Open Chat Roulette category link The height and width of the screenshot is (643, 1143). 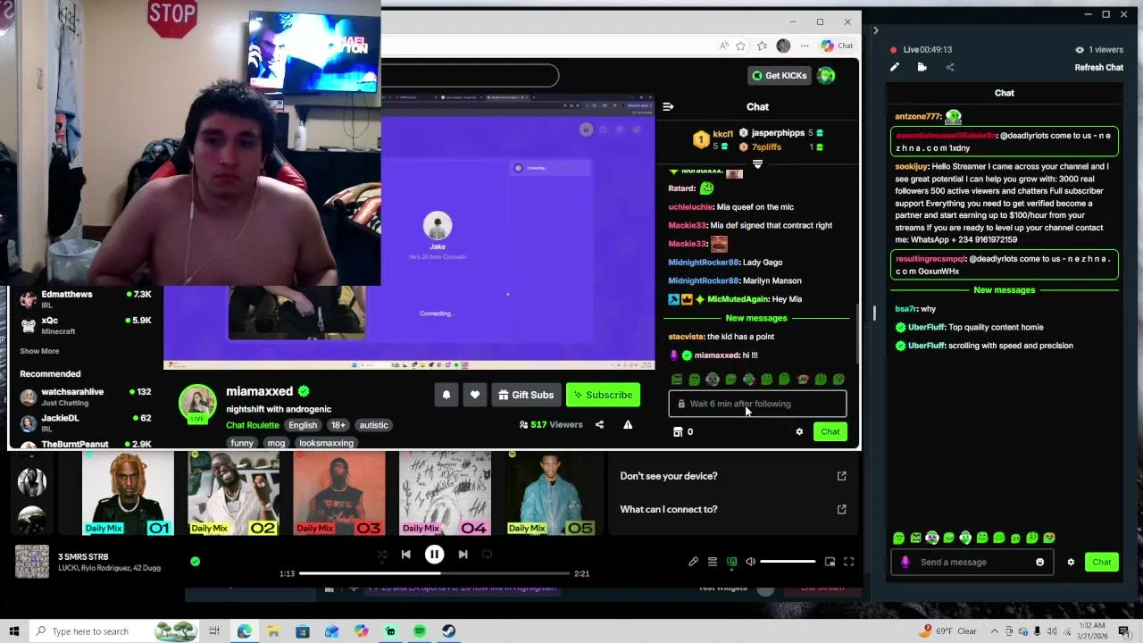253,425
